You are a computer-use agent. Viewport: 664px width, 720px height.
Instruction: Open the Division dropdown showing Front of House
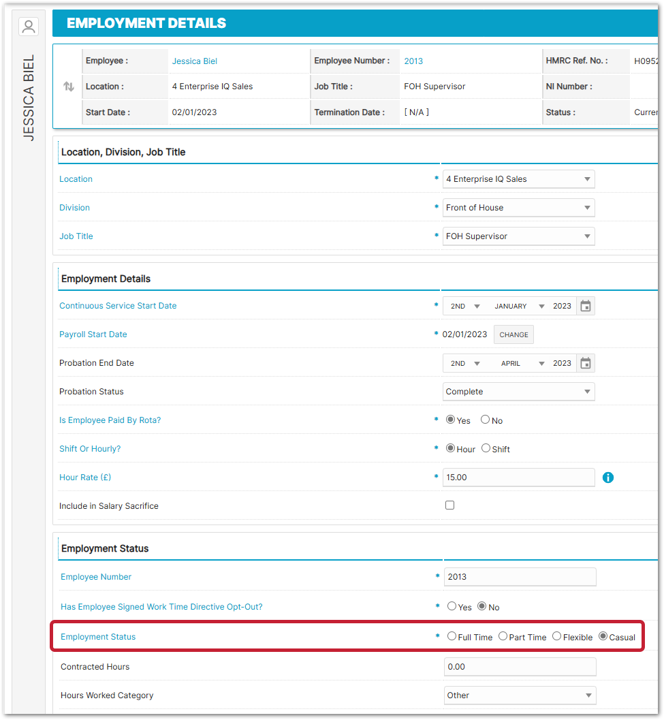518,208
